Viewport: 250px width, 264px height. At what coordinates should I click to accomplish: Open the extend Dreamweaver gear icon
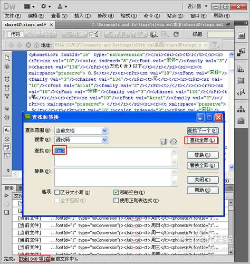(x=46, y=7)
